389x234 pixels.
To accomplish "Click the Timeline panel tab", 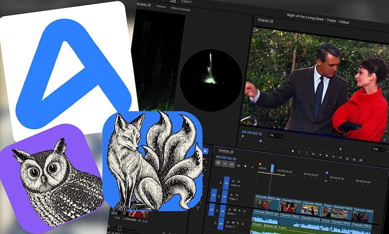I will (x=224, y=151).
